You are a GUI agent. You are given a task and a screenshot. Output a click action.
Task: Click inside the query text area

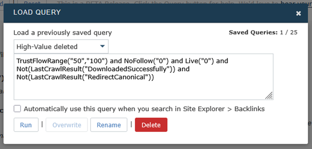tap(143, 89)
